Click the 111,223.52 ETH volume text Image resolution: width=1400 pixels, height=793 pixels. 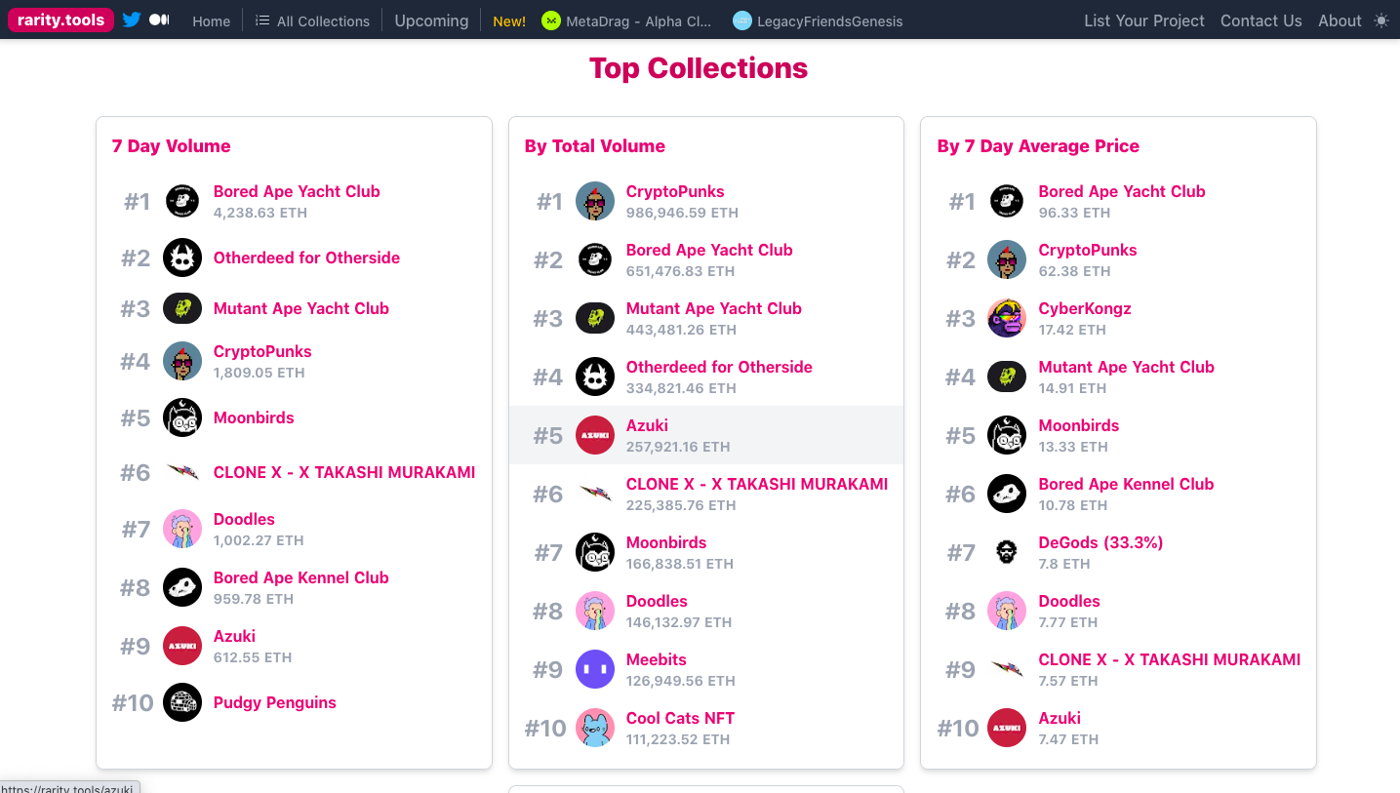pos(678,739)
